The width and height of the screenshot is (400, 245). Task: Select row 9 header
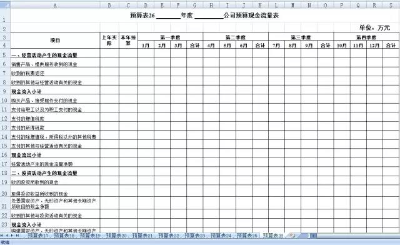pos(5,90)
